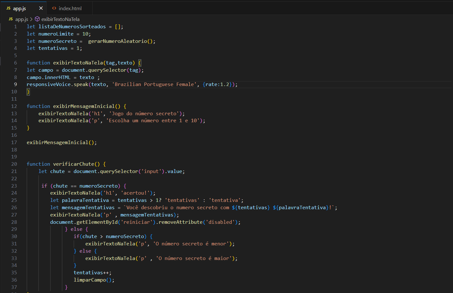Click mensagemTentativas argument on line 27

coord(147,215)
